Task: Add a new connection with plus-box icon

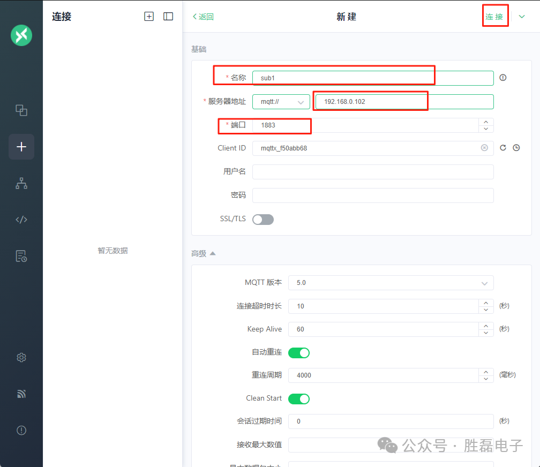Action: click(x=149, y=16)
